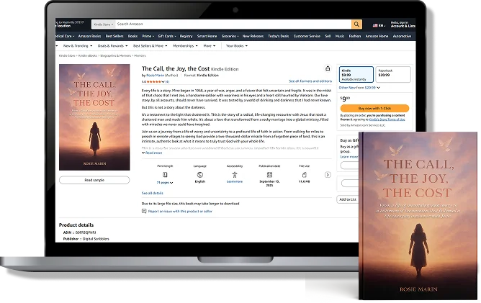Click the five-star rating stars
The height and width of the screenshot is (303, 481).
coord(153,81)
